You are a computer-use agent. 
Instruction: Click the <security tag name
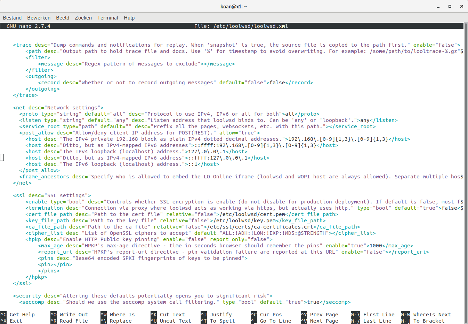pyautogui.click(x=27, y=296)
